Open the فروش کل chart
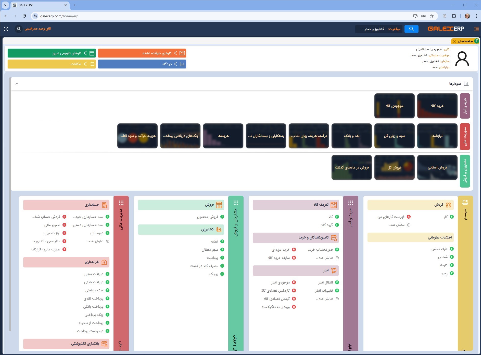This screenshot has width=481, height=355. coord(395,167)
